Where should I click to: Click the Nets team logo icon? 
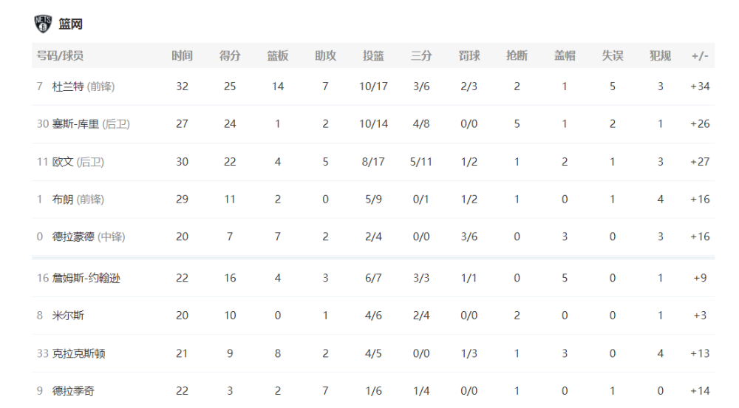point(43,24)
